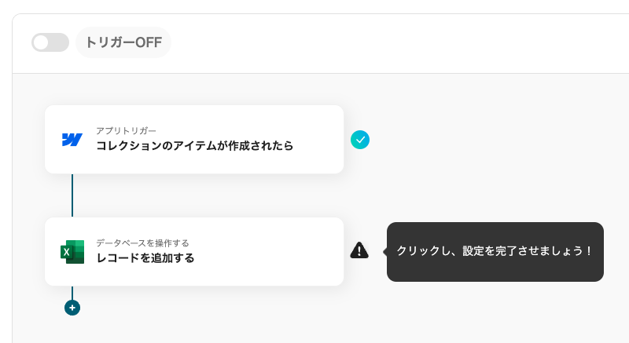Toggle the trigger ON/OFF switch
This screenshot has height=343, width=629.
click(50, 42)
